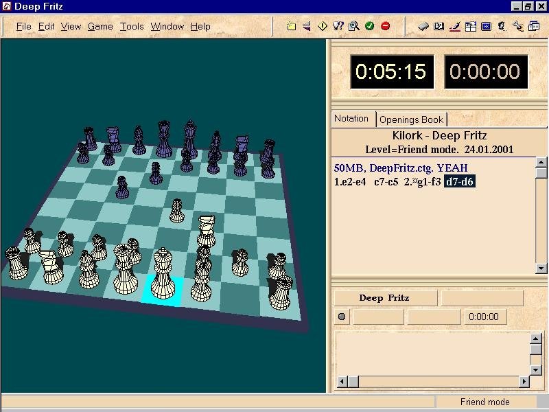Open the View menu
Image resolution: width=549 pixels, height=412 pixels.
click(x=71, y=27)
